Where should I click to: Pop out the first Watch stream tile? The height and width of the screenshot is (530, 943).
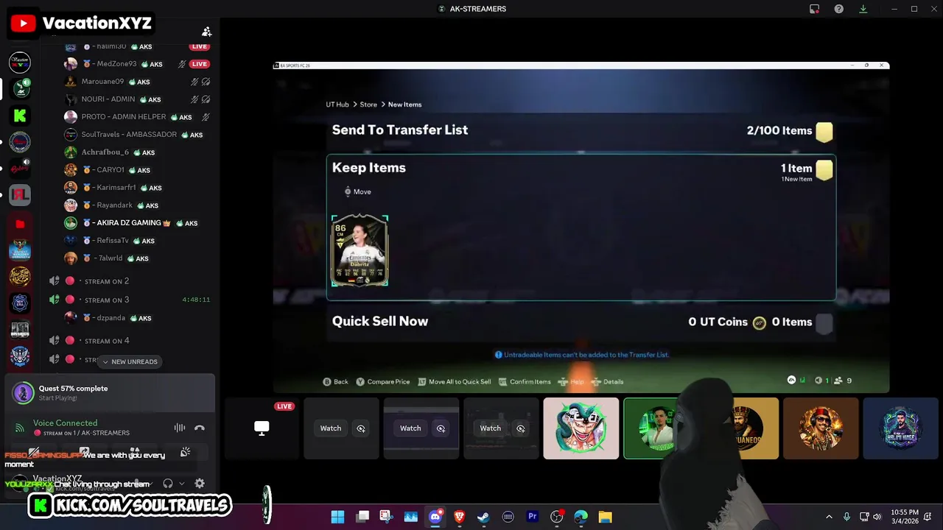click(361, 428)
